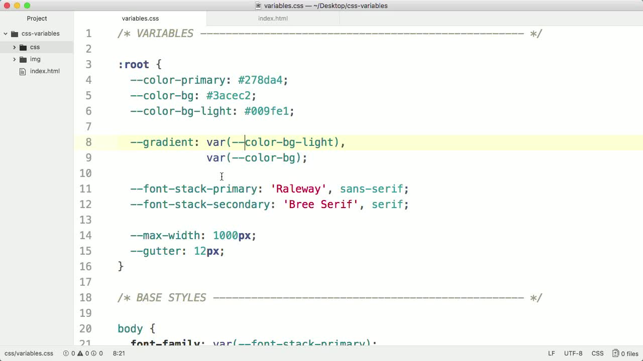Click the index.html file icon in tree
The height and width of the screenshot is (361, 643).
[x=22, y=71]
